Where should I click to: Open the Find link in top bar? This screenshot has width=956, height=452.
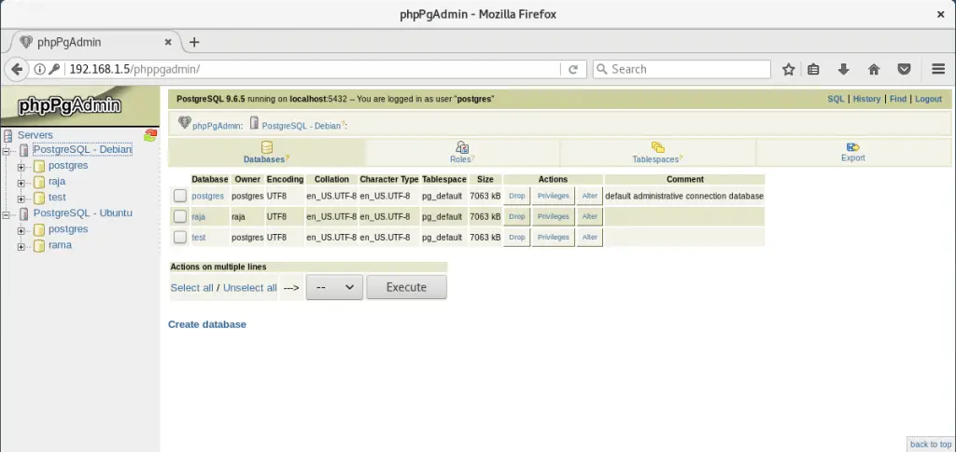[898, 99]
